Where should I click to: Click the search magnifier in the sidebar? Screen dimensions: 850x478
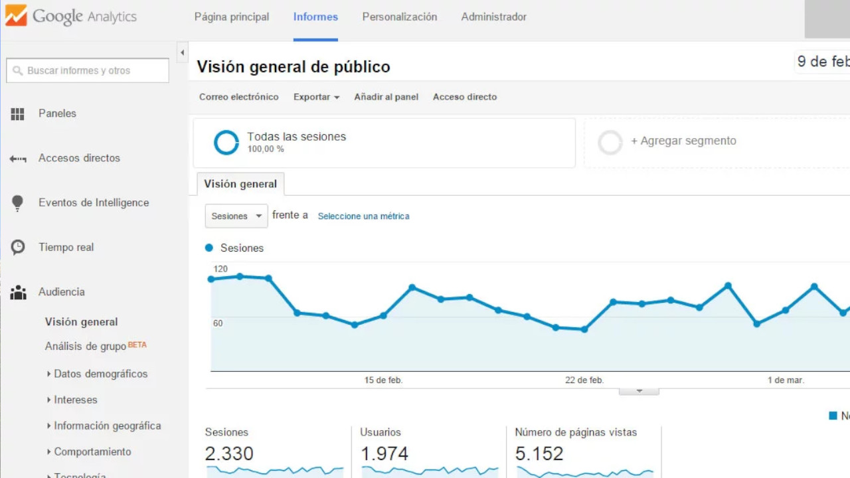point(16,70)
